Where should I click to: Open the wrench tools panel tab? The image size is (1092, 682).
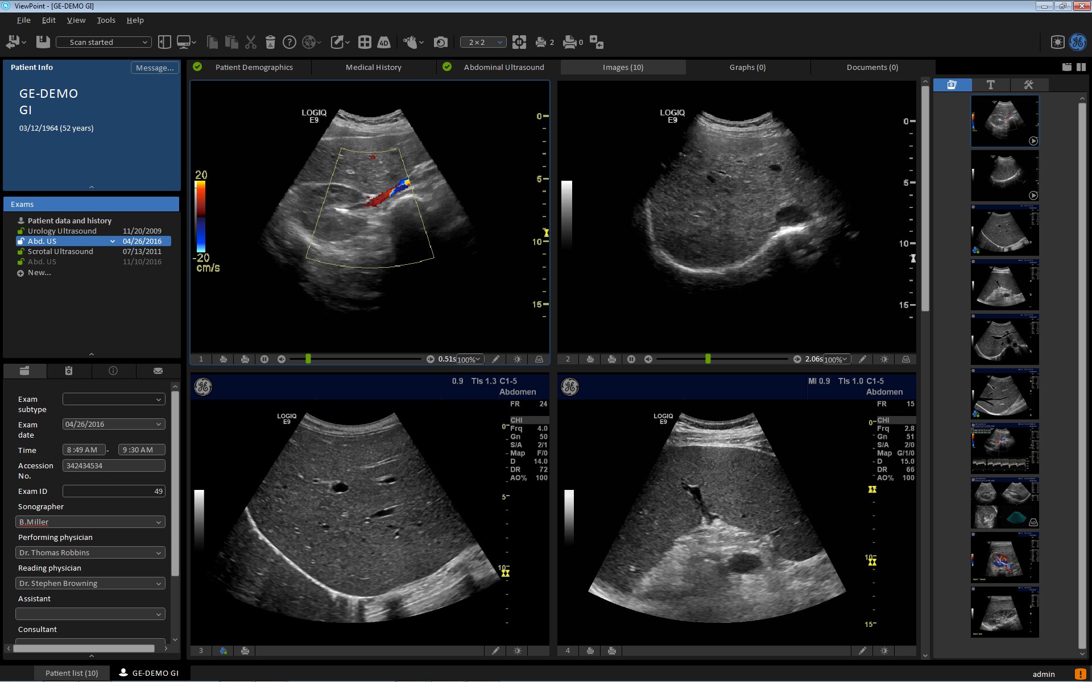[1028, 85]
